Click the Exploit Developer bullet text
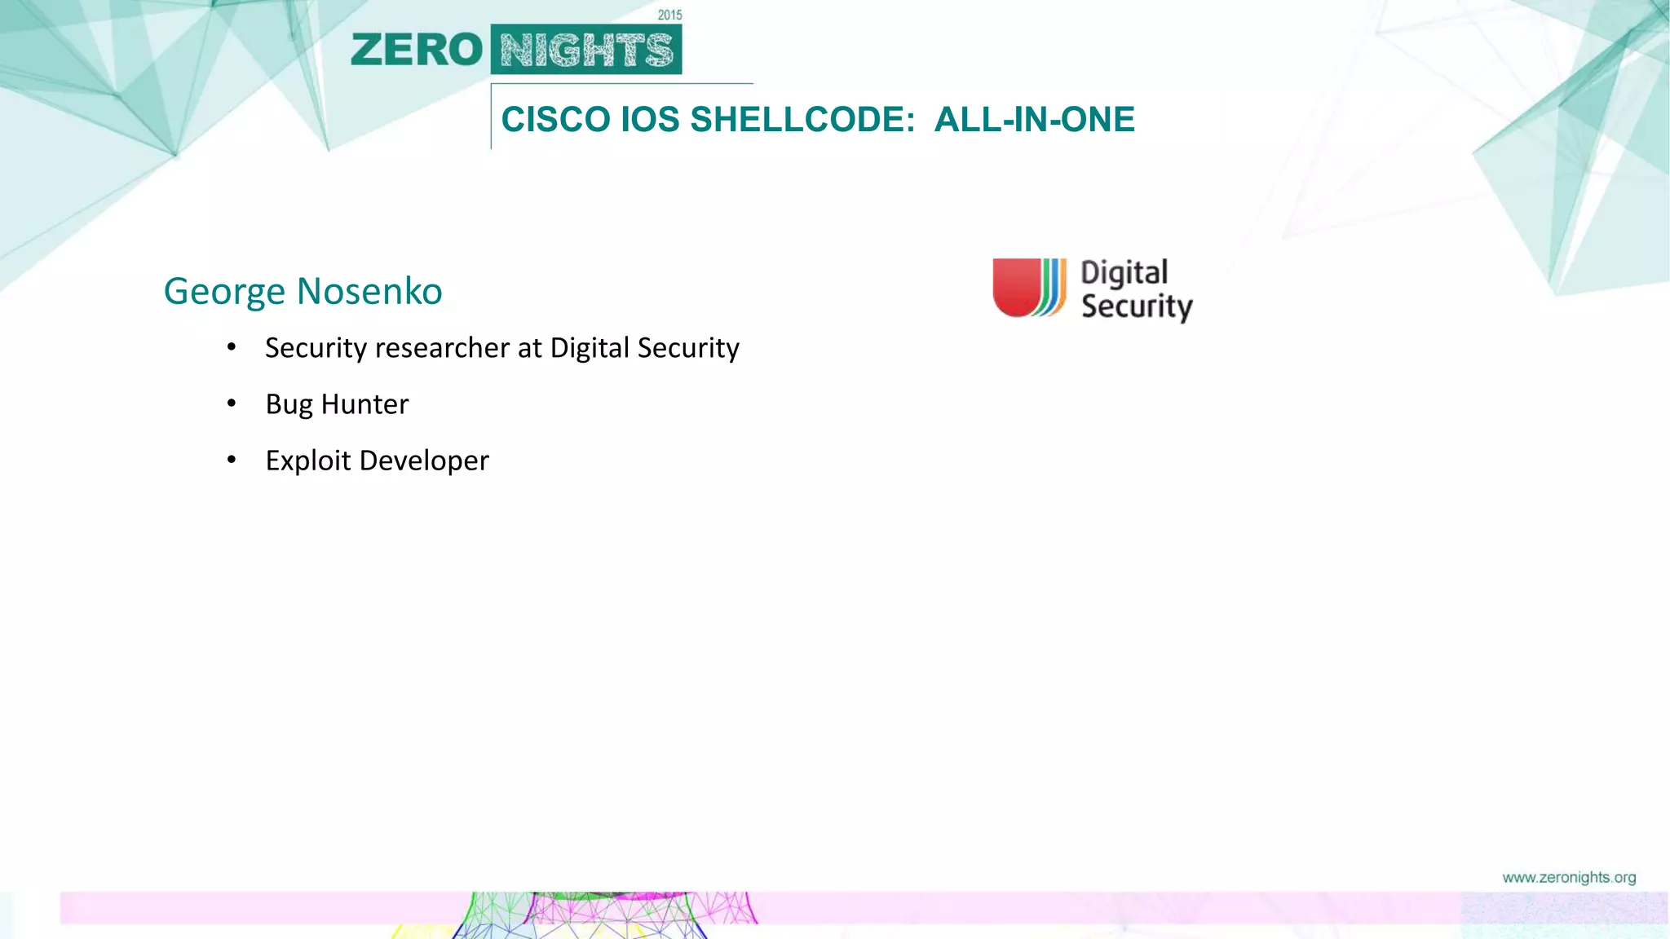Viewport: 1670px width, 939px height. point(377,461)
